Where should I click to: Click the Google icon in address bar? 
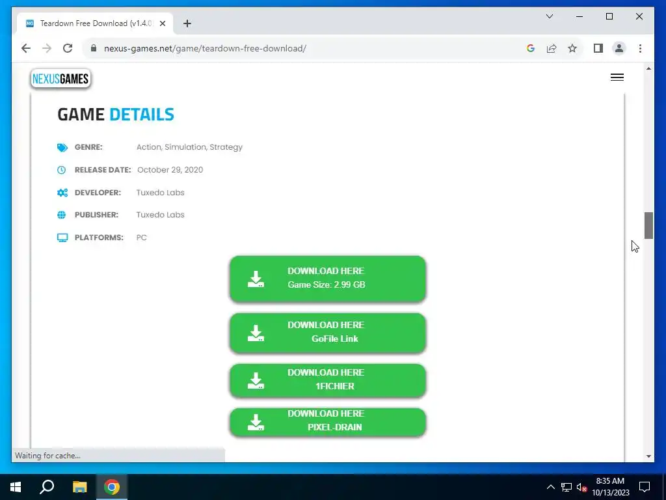[531, 48]
